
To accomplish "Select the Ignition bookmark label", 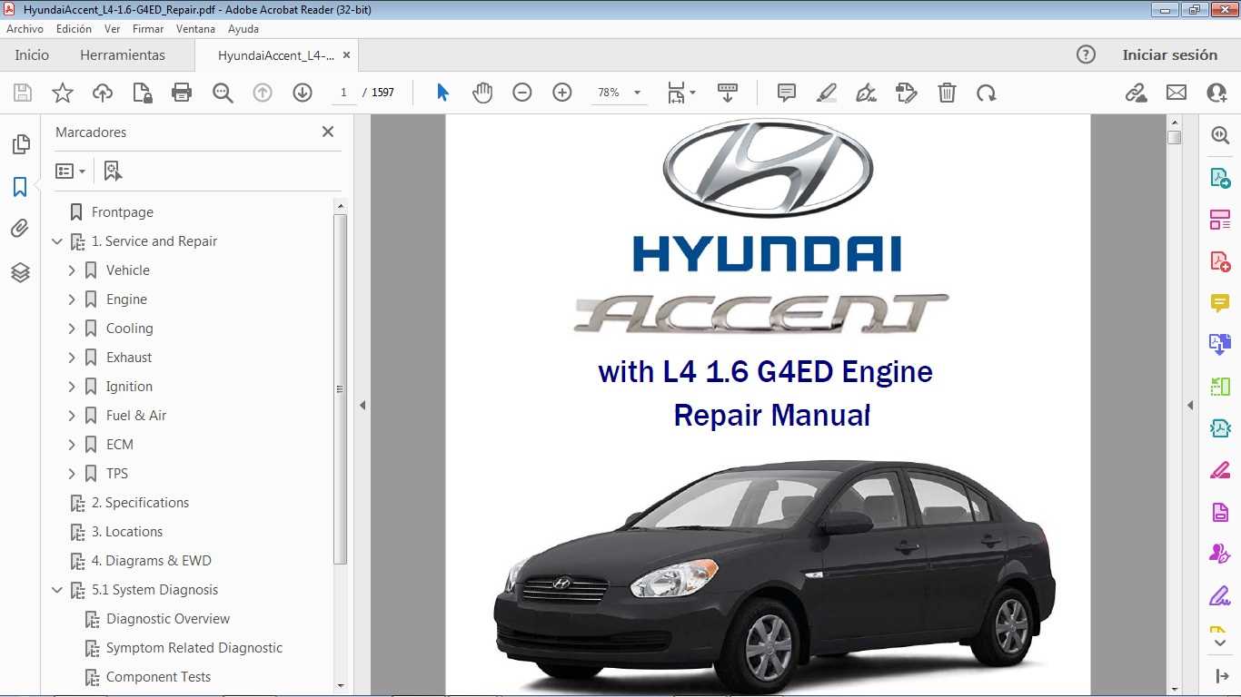I will coord(129,387).
